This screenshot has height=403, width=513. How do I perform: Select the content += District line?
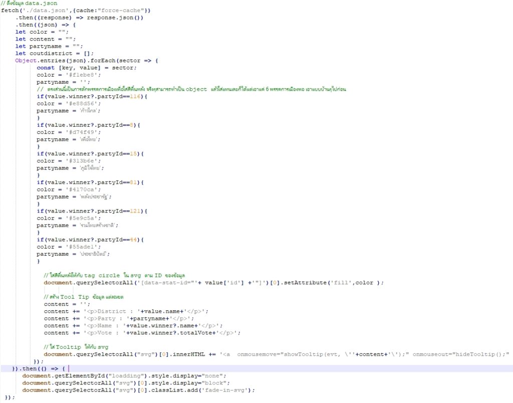pos(125,311)
